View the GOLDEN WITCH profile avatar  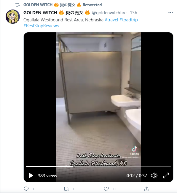click(13, 17)
